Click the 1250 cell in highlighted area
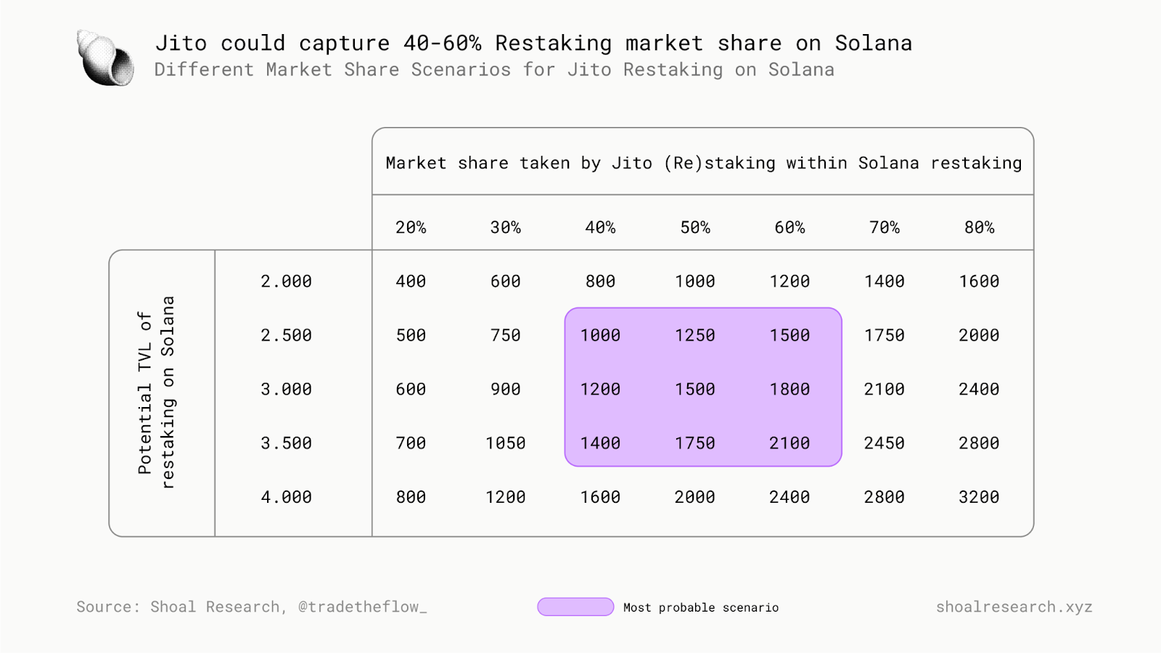The width and height of the screenshot is (1161, 653). (x=695, y=335)
